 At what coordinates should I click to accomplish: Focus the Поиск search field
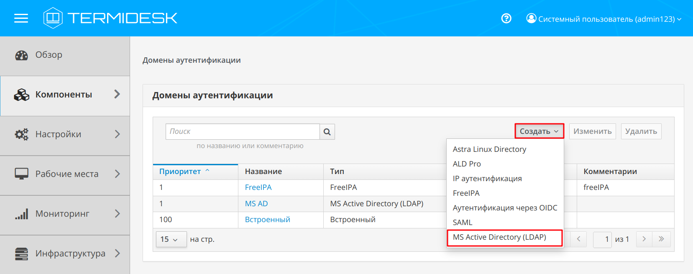243,131
